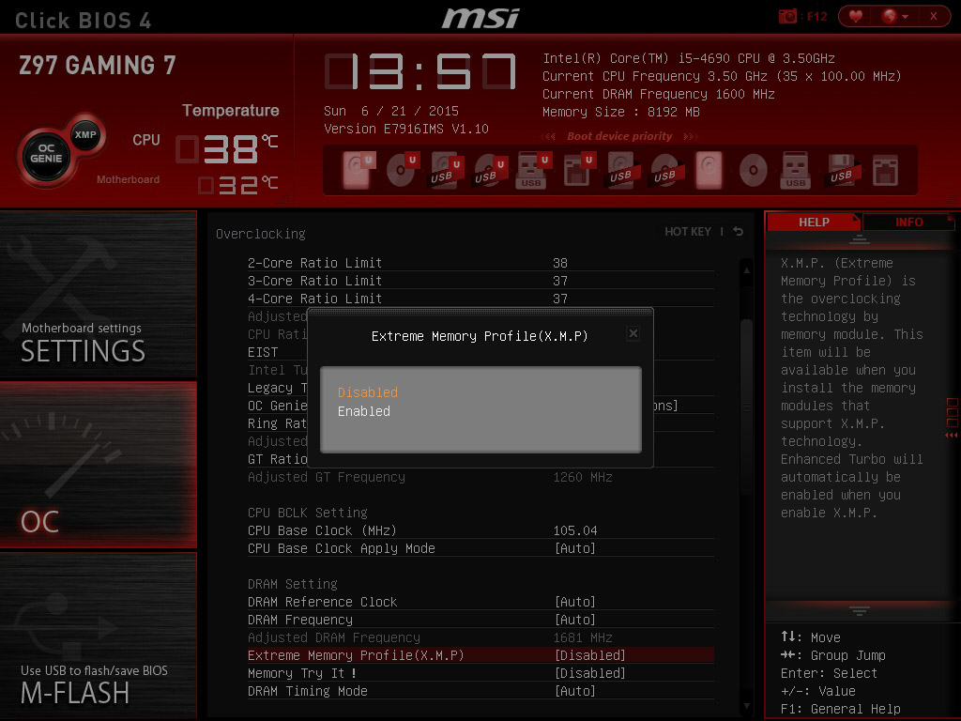Screen dimensions: 961x721
Task: Open Extreme Memory Profile [Disabled] dropdown
Action: pos(589,655)
